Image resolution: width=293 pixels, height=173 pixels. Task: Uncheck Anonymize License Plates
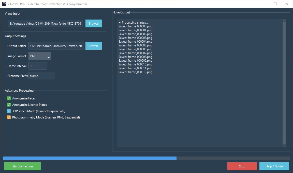pyautogui.click(x=8, y=105)
